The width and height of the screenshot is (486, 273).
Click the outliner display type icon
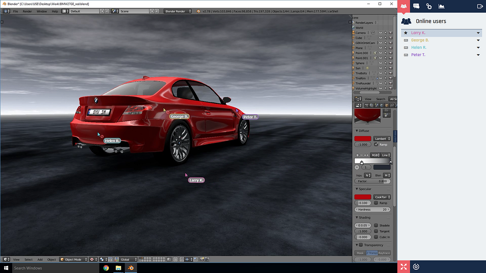coord(358,99)
